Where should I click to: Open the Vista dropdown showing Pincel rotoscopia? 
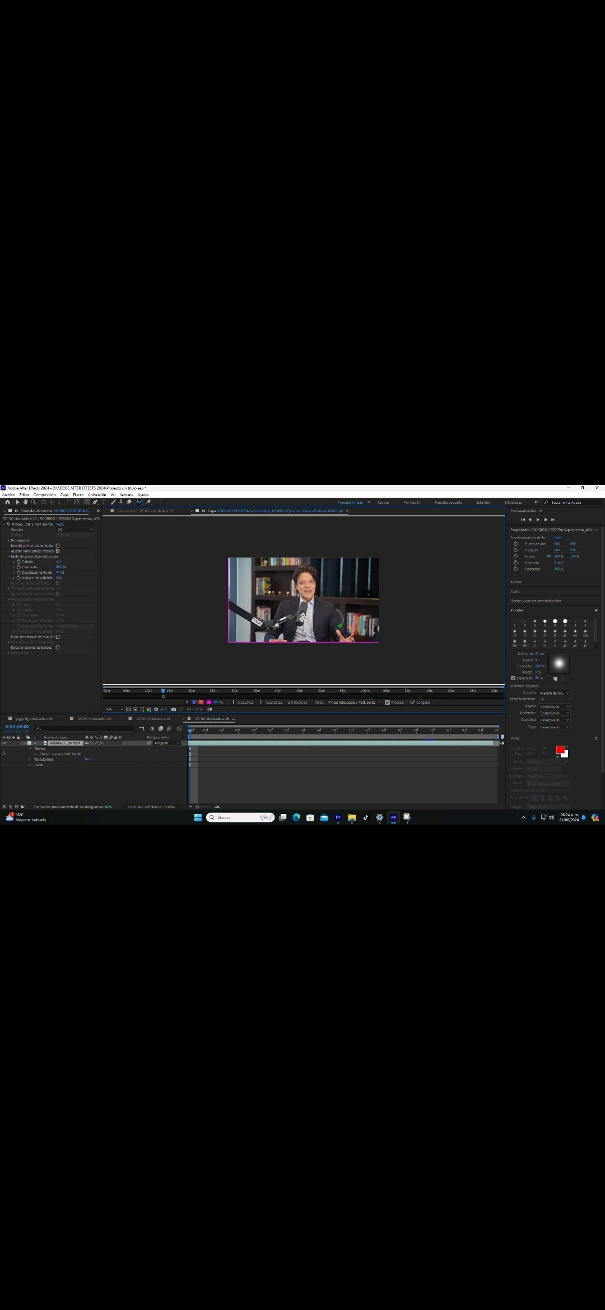354,702
